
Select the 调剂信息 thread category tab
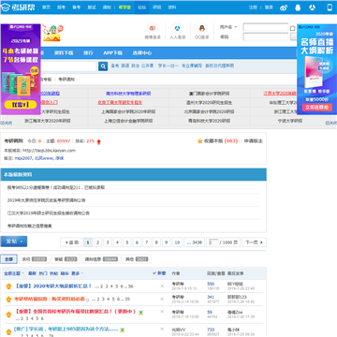[x=101, y=259]
